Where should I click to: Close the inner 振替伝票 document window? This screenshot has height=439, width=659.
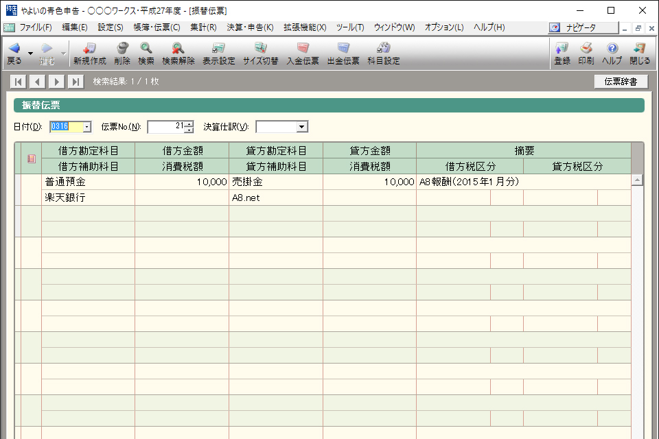pos(651,28)
